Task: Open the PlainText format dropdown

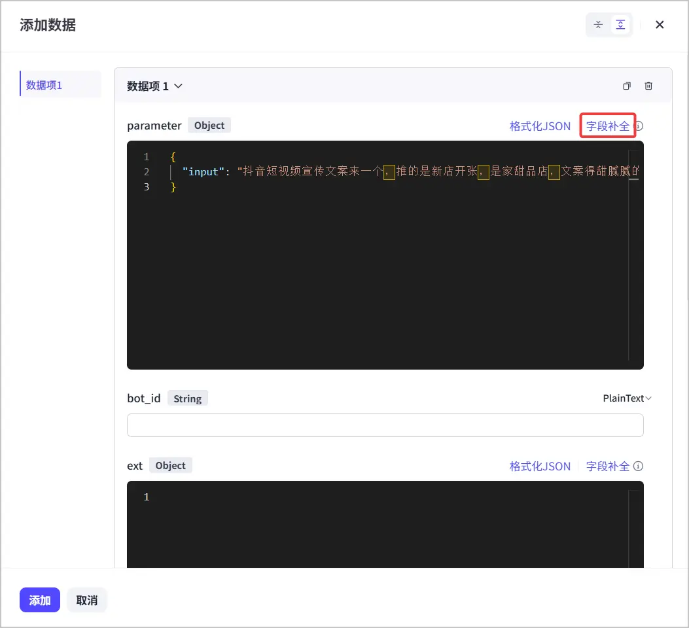Action: (627, 398)
